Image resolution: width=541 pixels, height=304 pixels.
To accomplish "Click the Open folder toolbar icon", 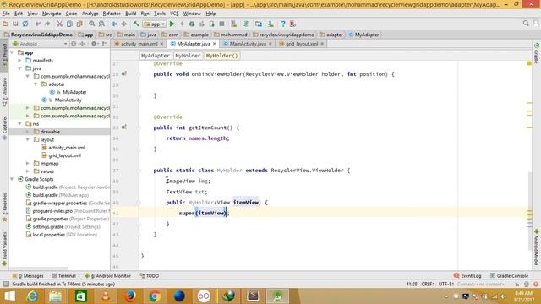I will tap(5, 24).
